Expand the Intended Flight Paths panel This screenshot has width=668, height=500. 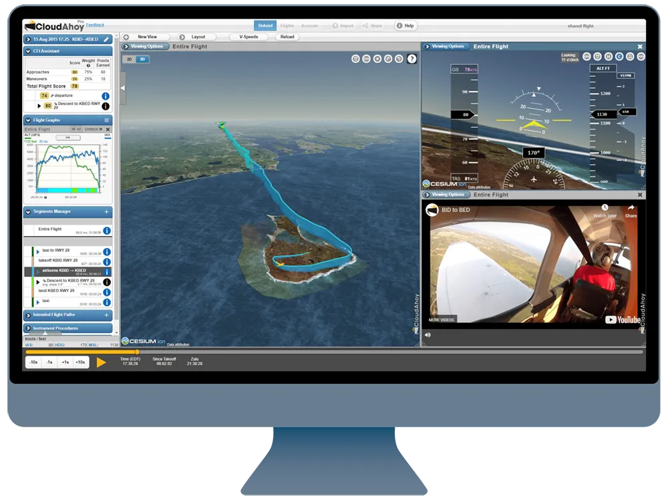pos(28,316)
